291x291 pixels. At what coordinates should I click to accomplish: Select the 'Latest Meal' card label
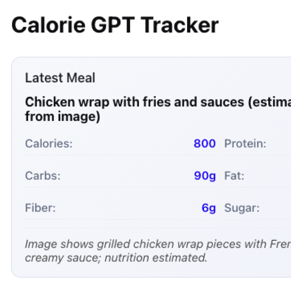pos(60,78)
